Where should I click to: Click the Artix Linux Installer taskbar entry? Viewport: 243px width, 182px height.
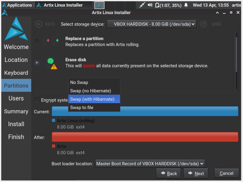click(x=64, y=5)
